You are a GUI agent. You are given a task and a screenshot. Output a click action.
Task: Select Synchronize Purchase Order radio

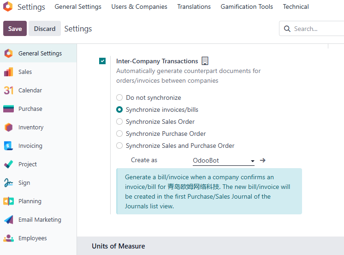(x=119, y=134)
